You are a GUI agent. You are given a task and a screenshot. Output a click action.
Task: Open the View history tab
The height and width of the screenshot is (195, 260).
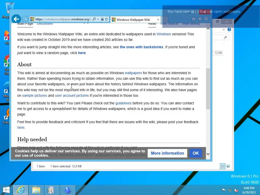pos(191,24)
